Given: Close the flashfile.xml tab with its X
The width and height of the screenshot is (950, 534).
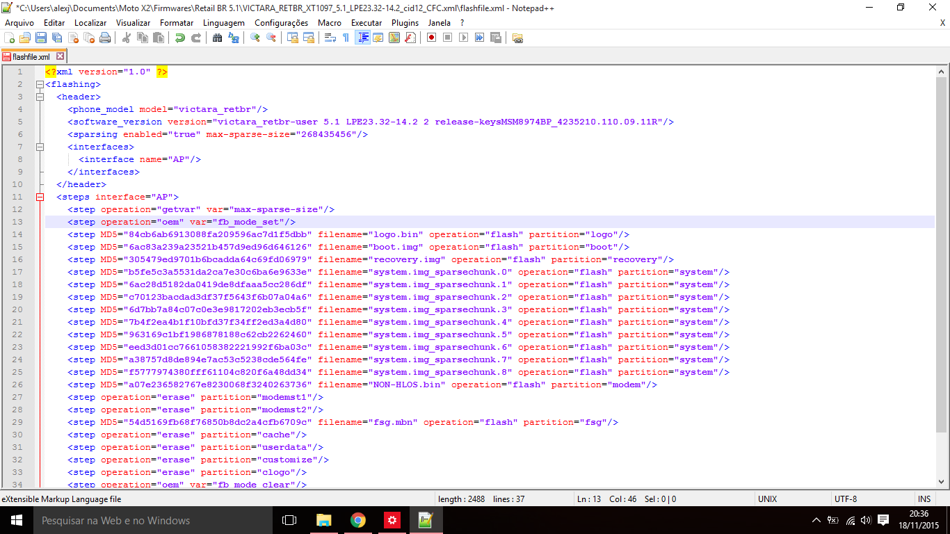Looking at the screenshot, I should tap(60, 56).
